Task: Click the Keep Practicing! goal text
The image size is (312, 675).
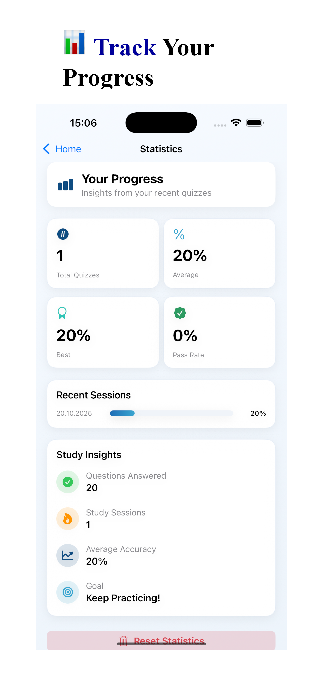Action: (123, 598)
